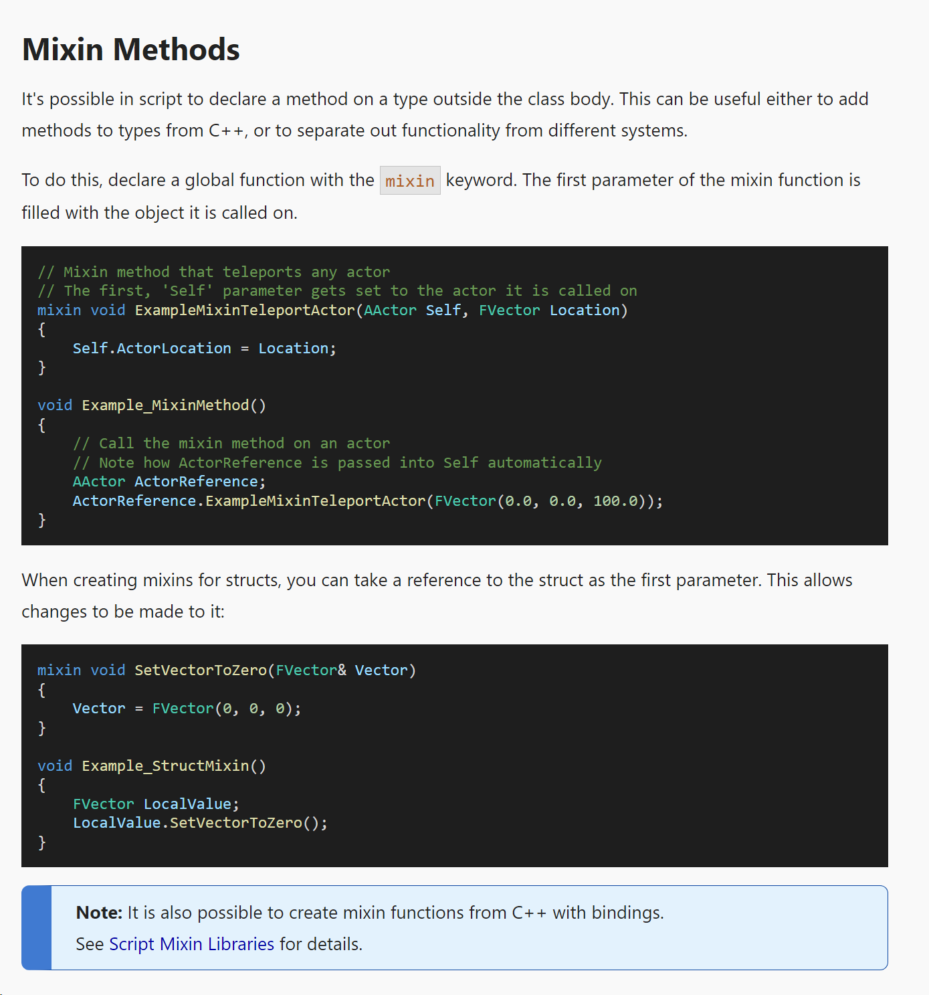Click the inline mixin keyword badge
Screen dimensions: 929x995
pos(410,181)
